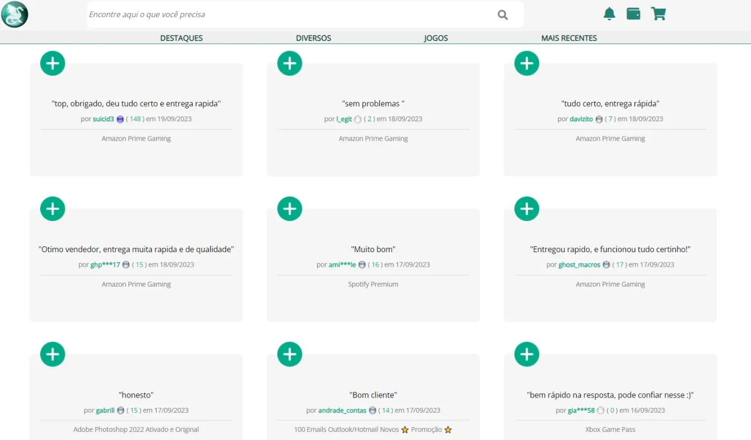Open the wallet icon
The image size is (751, 440).
pyautogui.click(x=634, y=14)
